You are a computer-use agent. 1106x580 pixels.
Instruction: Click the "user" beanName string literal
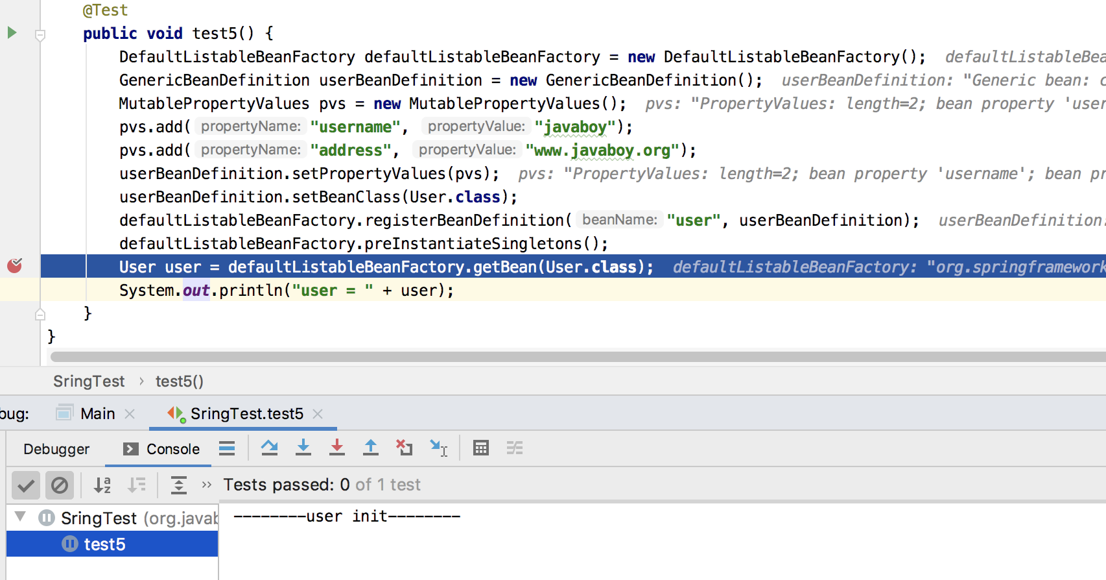[x=694, y=221]
